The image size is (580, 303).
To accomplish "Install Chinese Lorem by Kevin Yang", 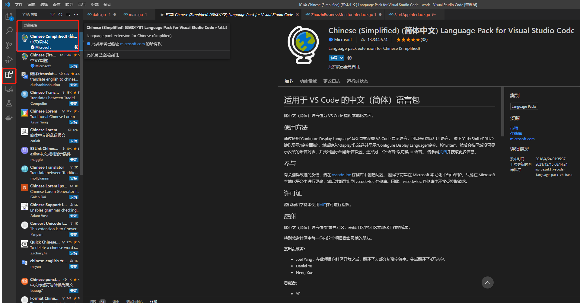I will click(x=74, y=122).
